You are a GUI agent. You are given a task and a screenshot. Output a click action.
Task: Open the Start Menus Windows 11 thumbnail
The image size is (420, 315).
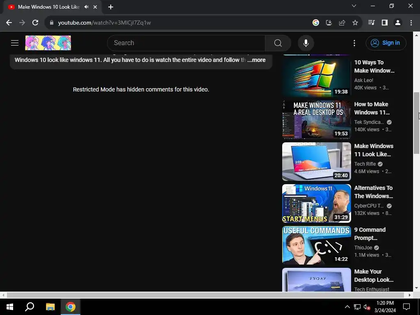pos(317,203)
